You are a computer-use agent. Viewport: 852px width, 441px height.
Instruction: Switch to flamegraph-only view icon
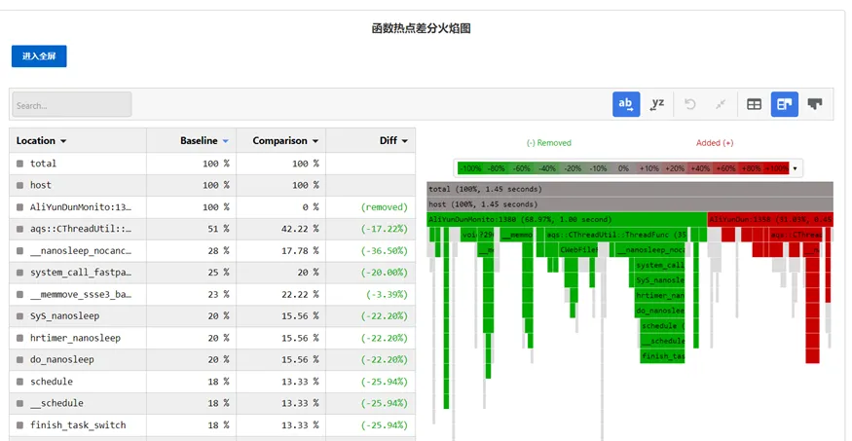click(x=814, y=104)
